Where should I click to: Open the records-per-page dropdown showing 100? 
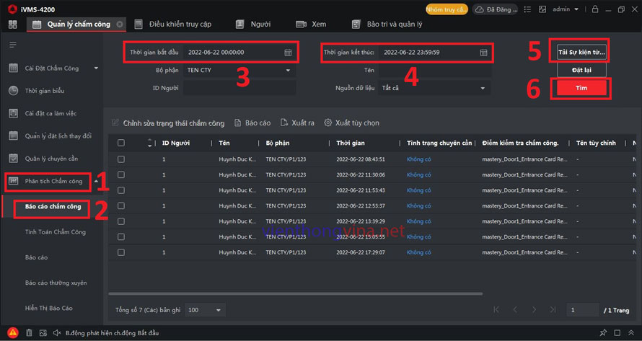click(205, 310)
